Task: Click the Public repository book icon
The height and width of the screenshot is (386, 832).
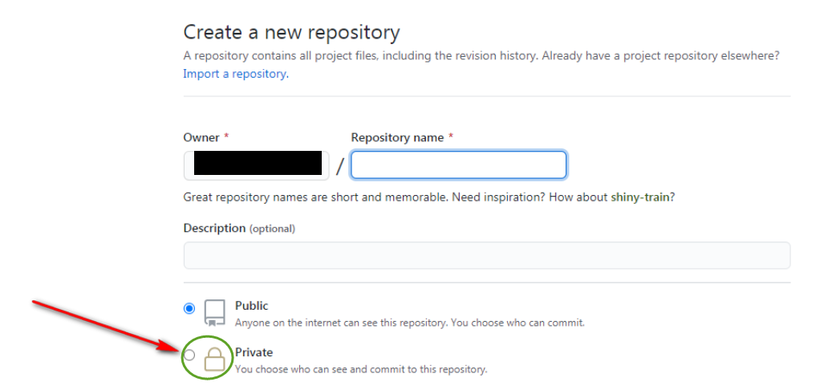Action: click(x=214, y=311)
